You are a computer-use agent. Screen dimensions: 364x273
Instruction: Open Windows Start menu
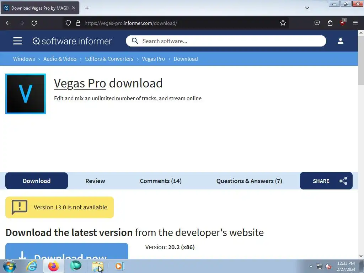[10, 266]
